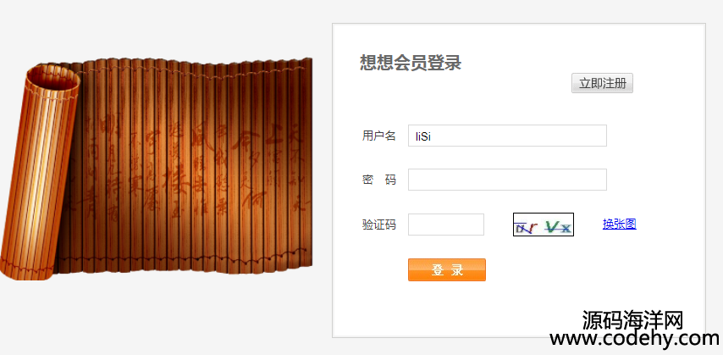
Task: Click the orange 登录 login button
Action: 447,269
